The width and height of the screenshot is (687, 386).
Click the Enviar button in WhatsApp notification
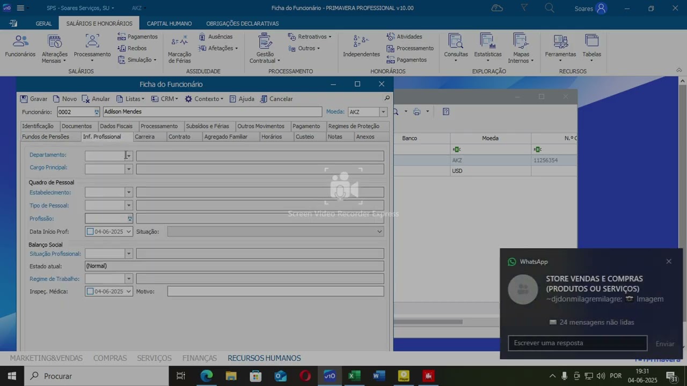[665, 344]
